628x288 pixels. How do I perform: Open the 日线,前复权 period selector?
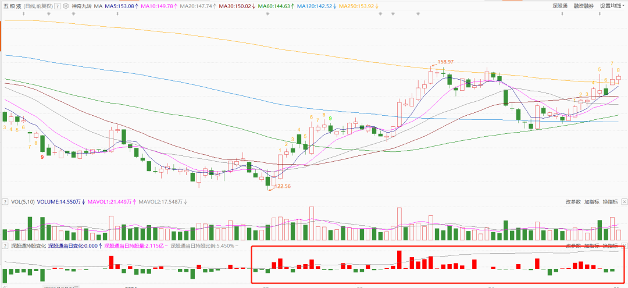(x=38, y=6)
